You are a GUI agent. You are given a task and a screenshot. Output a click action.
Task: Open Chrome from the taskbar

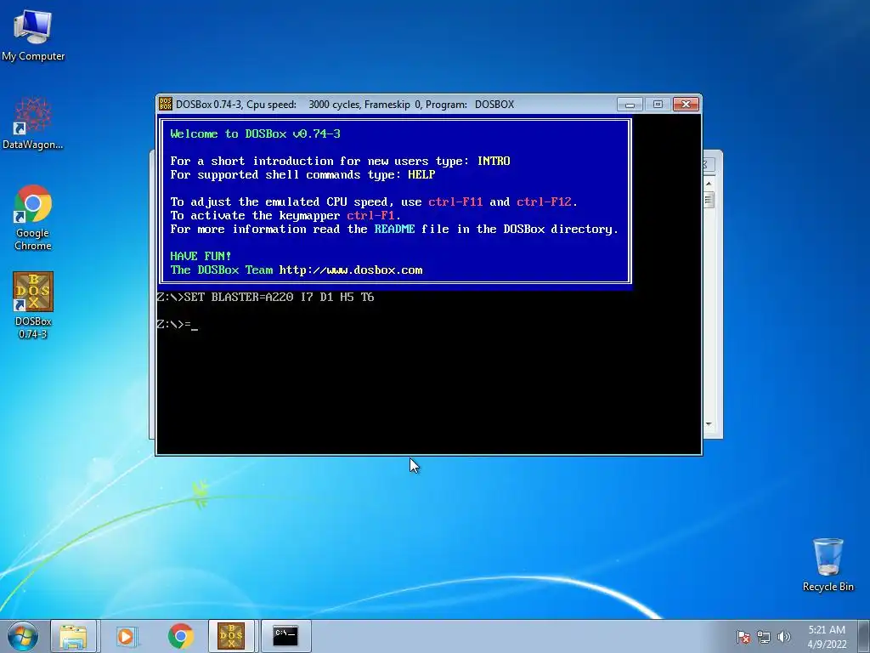tap(180, 636)
